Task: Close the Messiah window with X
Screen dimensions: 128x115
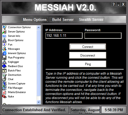Action: (x=123, y=4)
